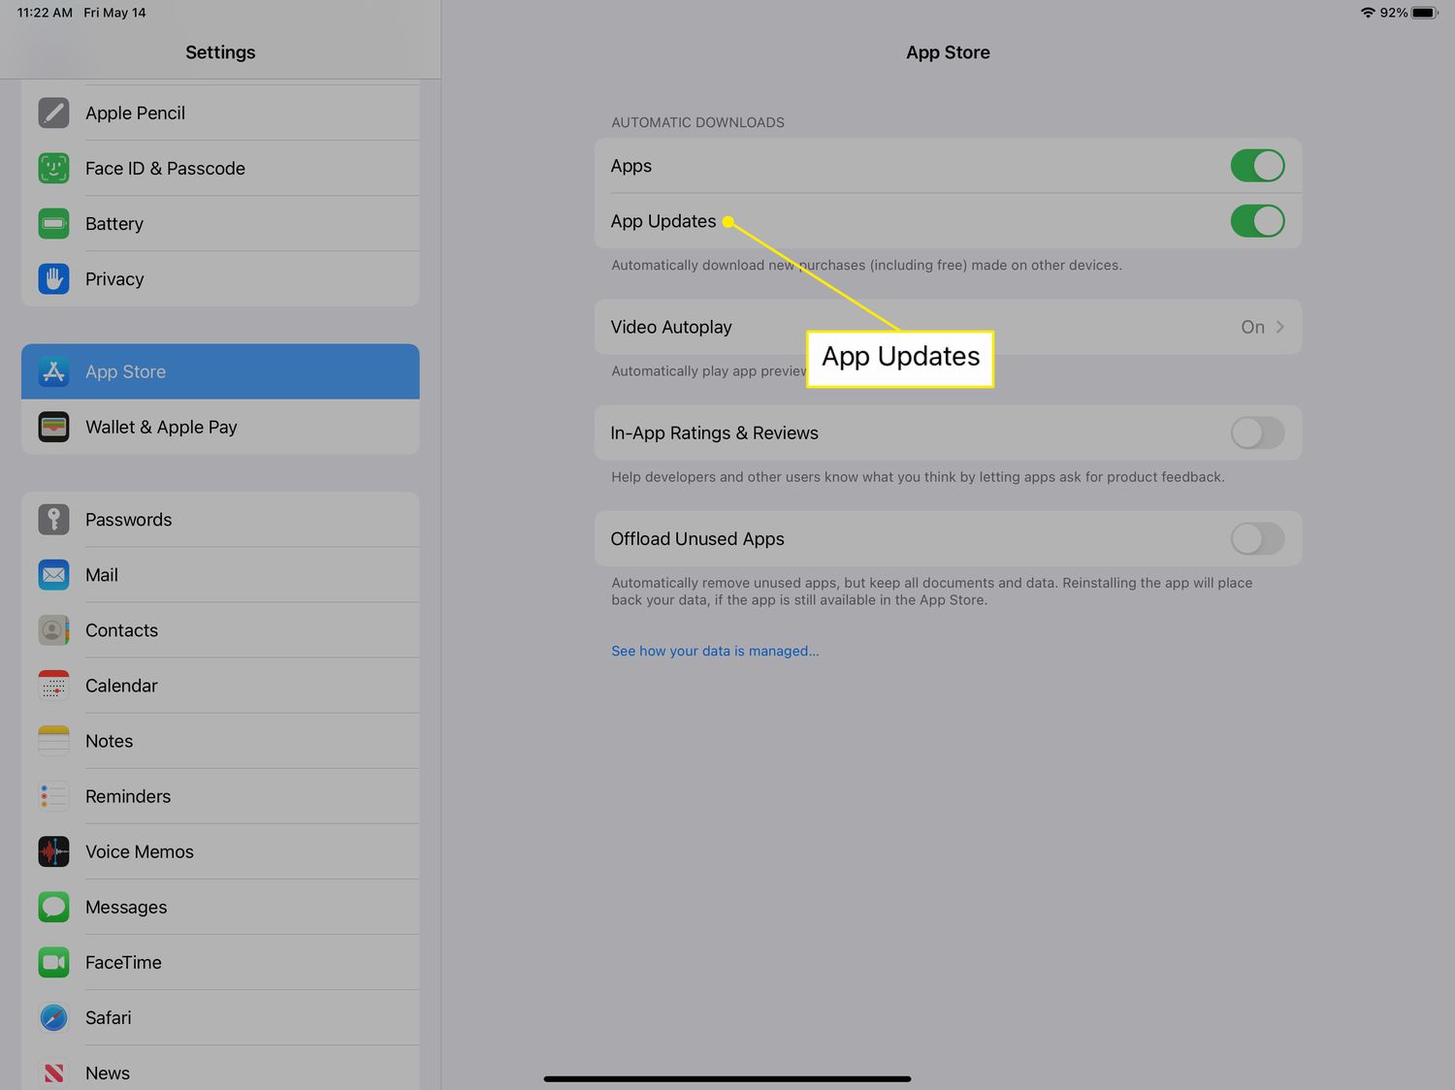
Task: Tap the blue Privacy hand icon
Action: click(53, 278)
